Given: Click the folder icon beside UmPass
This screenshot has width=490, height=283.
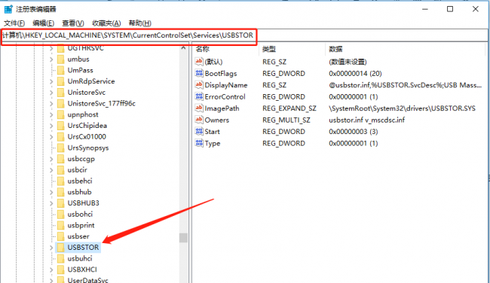Looking at the screenshot, I should tap(61, 70).
